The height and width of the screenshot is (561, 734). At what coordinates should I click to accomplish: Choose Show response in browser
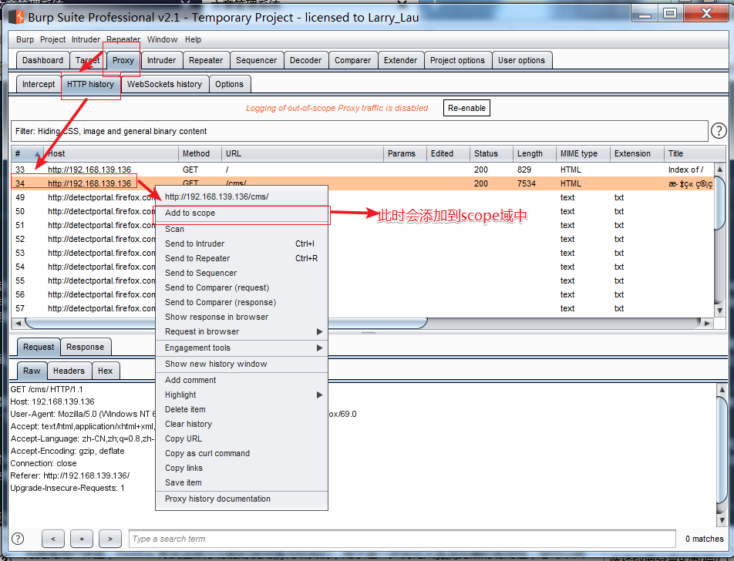point(241,317)
